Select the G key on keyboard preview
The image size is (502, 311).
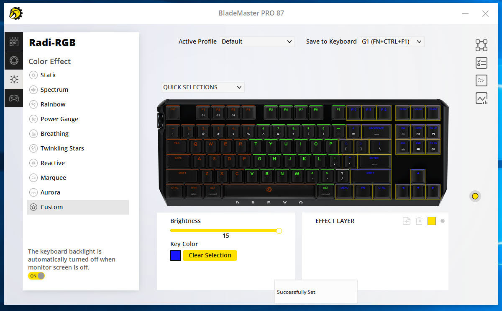click(x=260, y=161)
